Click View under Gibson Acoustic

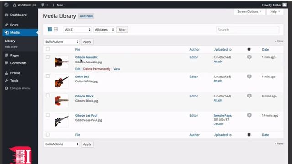[117, 69]
